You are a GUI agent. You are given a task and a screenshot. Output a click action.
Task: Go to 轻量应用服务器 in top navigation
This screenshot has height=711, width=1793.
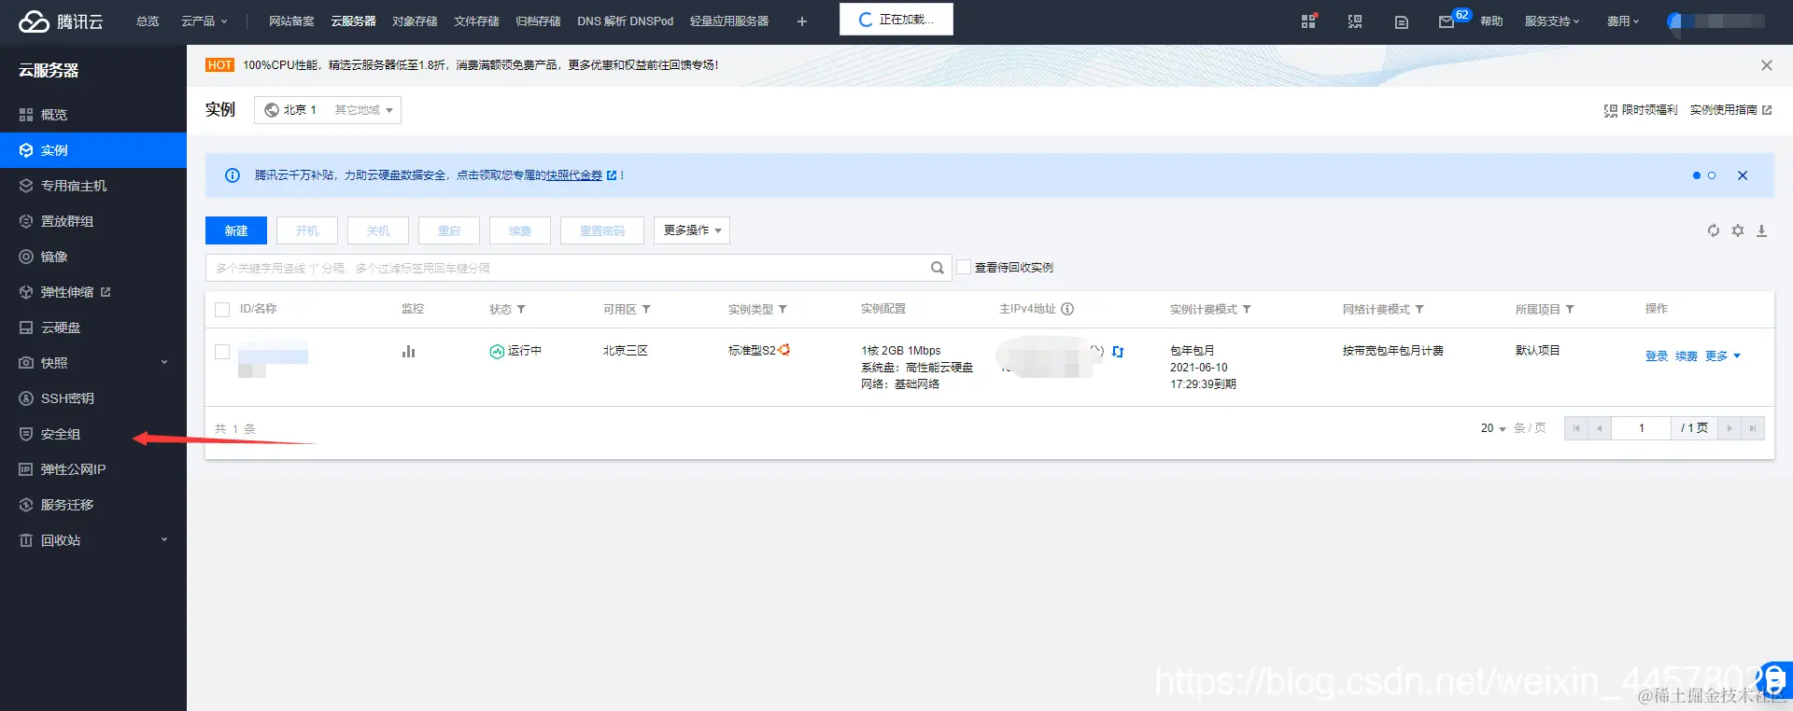(x=729, y=21)
